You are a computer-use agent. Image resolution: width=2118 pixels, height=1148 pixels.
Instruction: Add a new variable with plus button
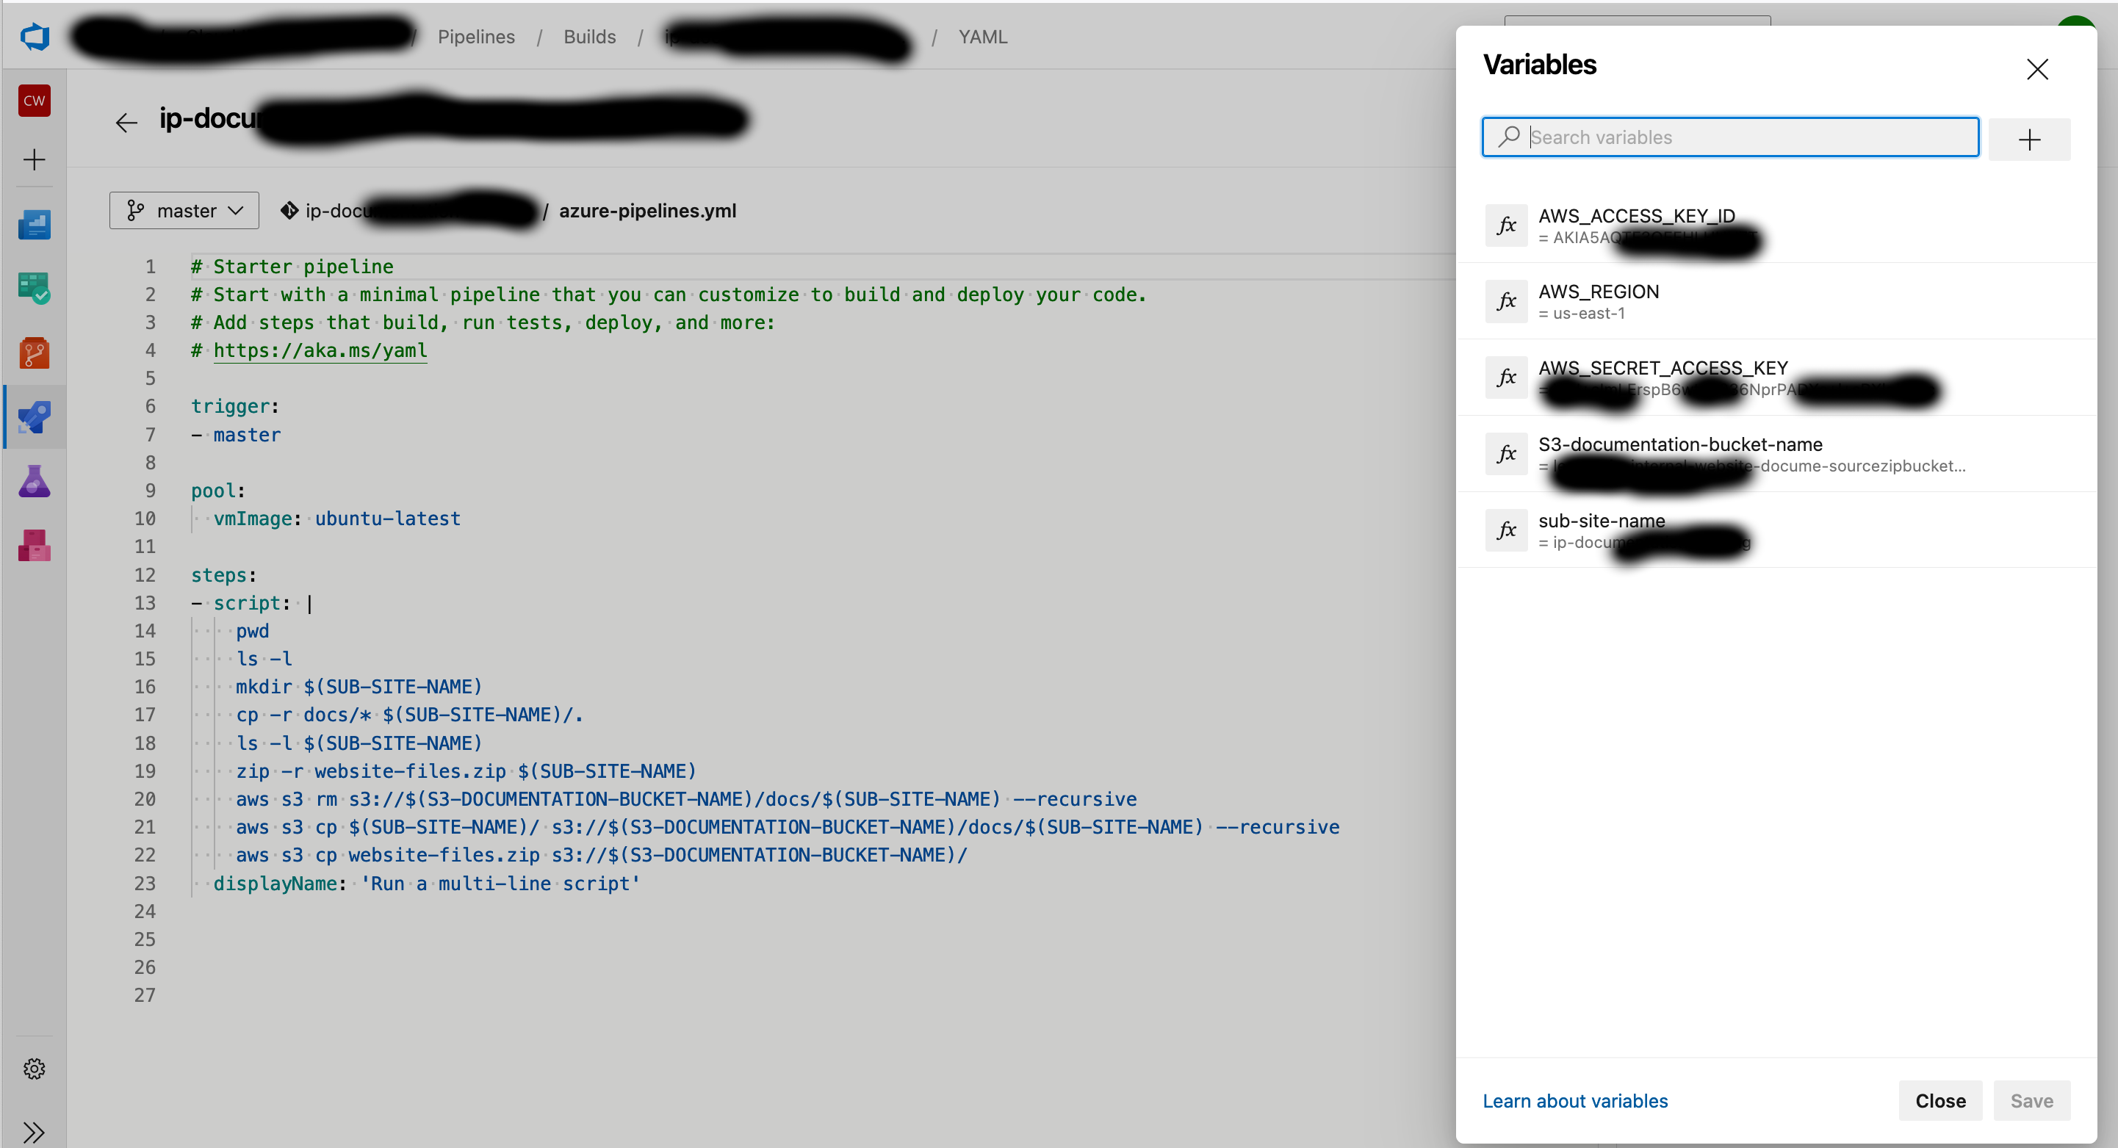pos(2028,139)
